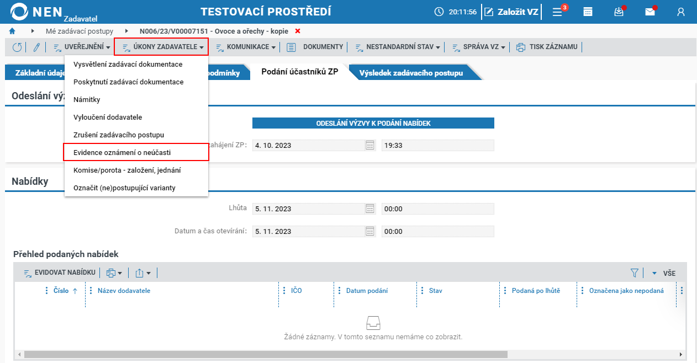Screen dimensions: 697x363
Task: Open Dokumenty from the toolbar
Action: (315, 47)
